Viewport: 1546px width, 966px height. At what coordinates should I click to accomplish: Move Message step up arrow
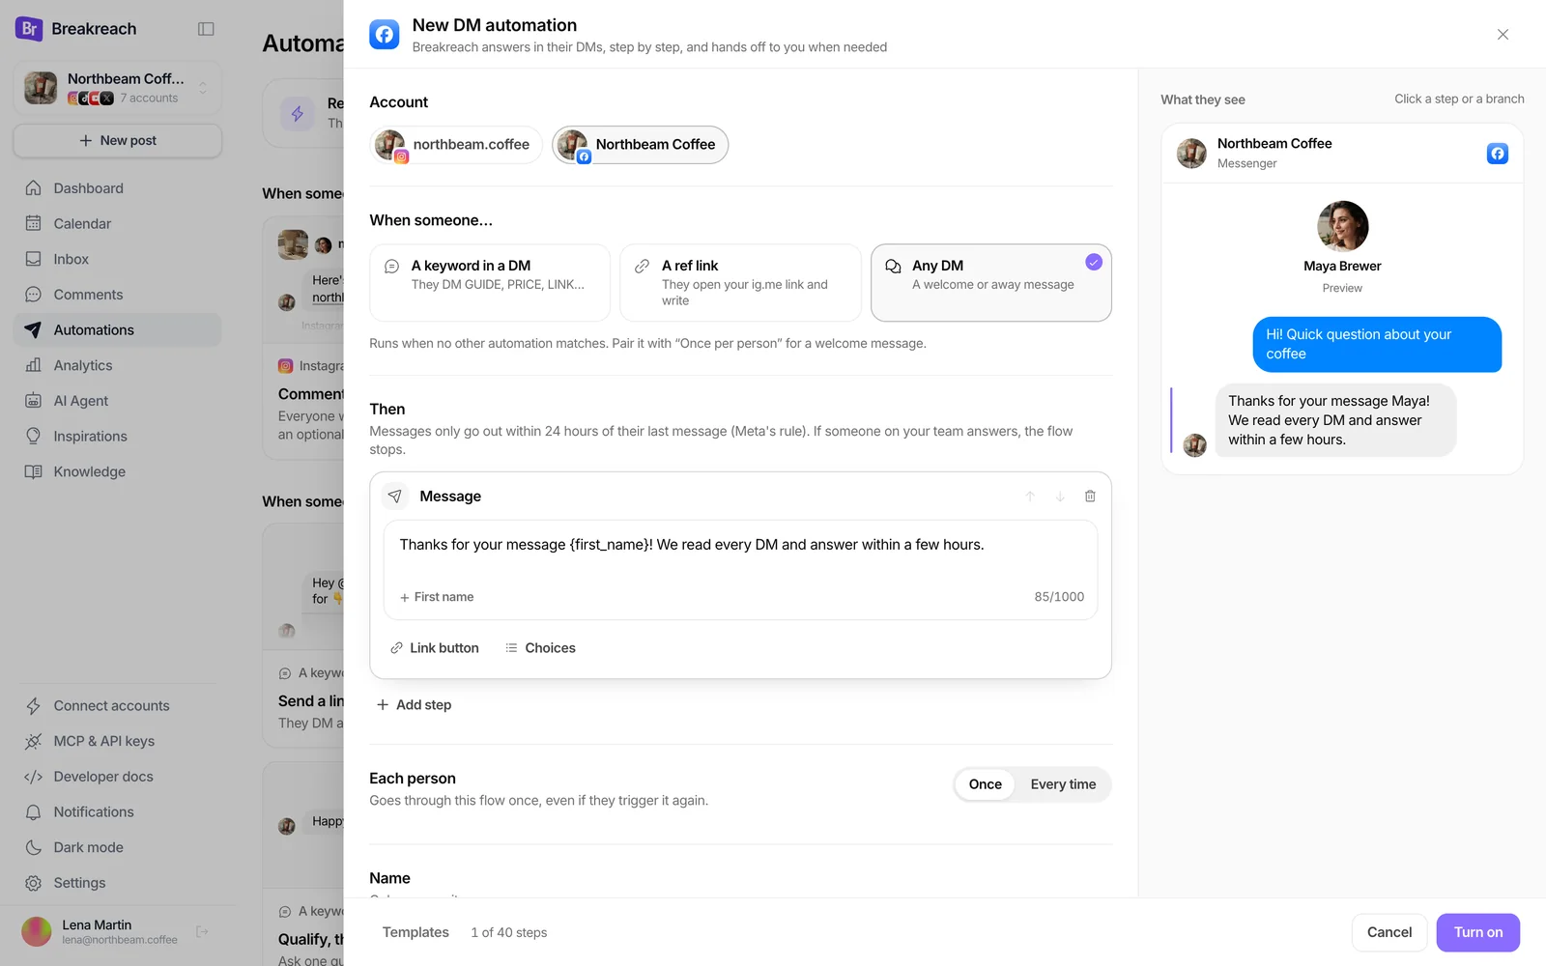click(1030, 497)
